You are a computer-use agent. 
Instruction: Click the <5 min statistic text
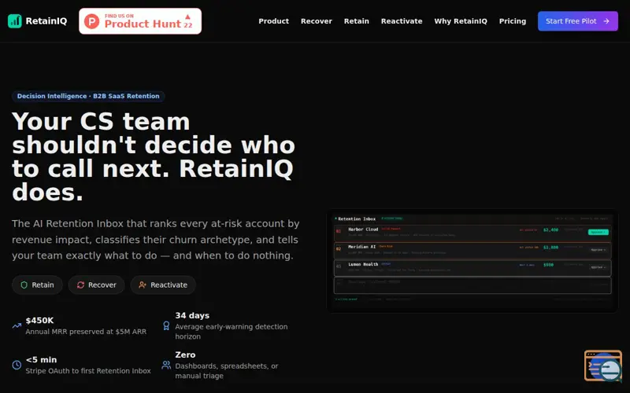[41, 360]
